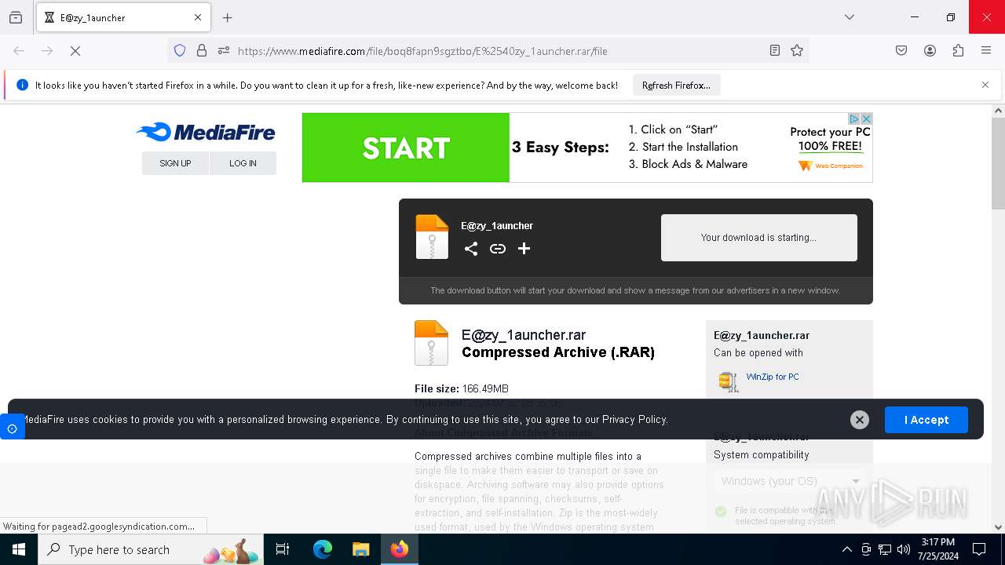
Task: Click the page vertical scrollbar
Action: (x=998, y=163)
